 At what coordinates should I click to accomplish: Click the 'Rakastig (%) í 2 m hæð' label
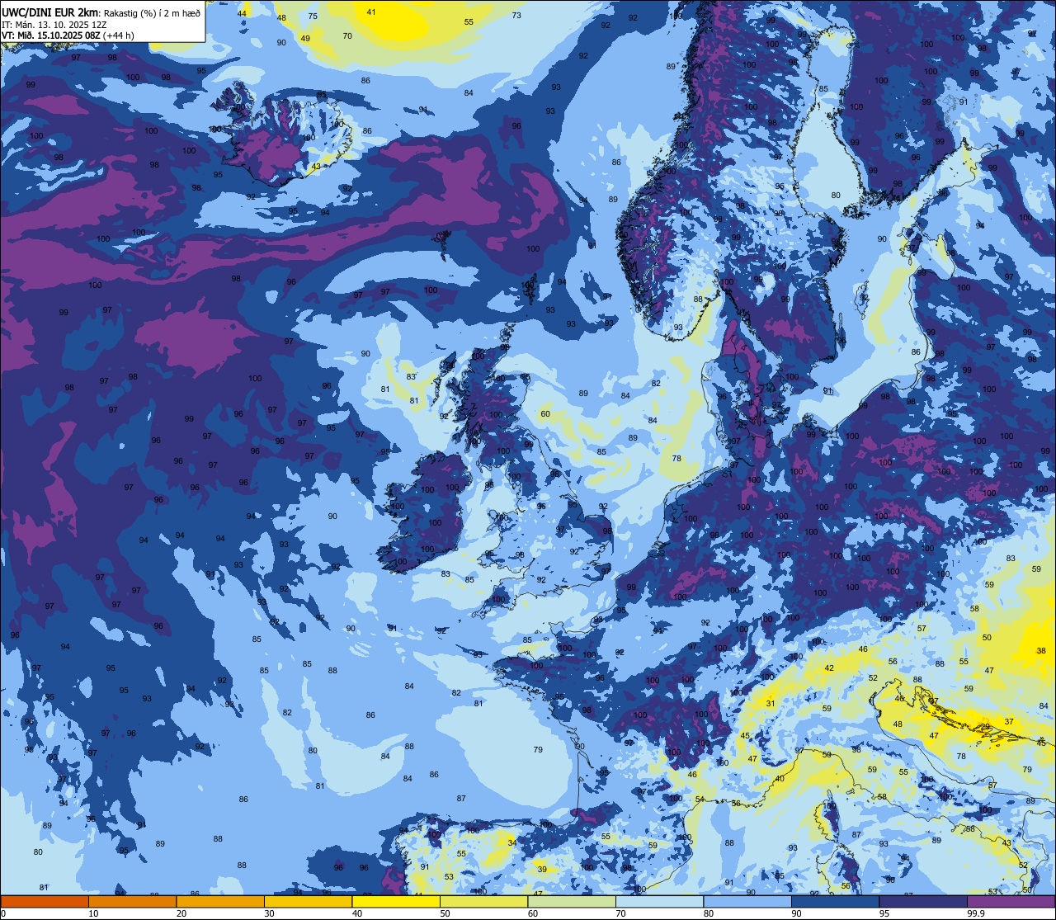pyautogui.click(x=152, y=12)
